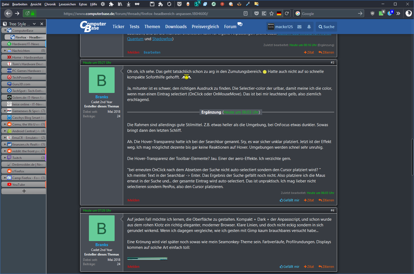Open Branks profile from post #3
The image size is (414, 274).
[x=102, y=97]
